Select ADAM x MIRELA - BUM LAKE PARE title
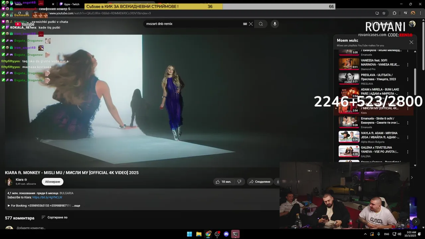 click(380, 92)
